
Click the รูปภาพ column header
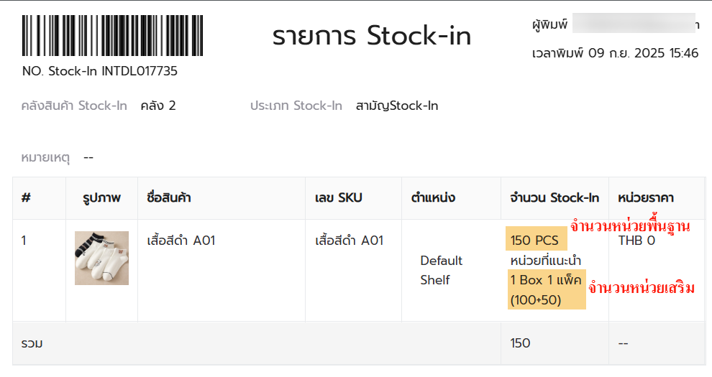point(101,197)
